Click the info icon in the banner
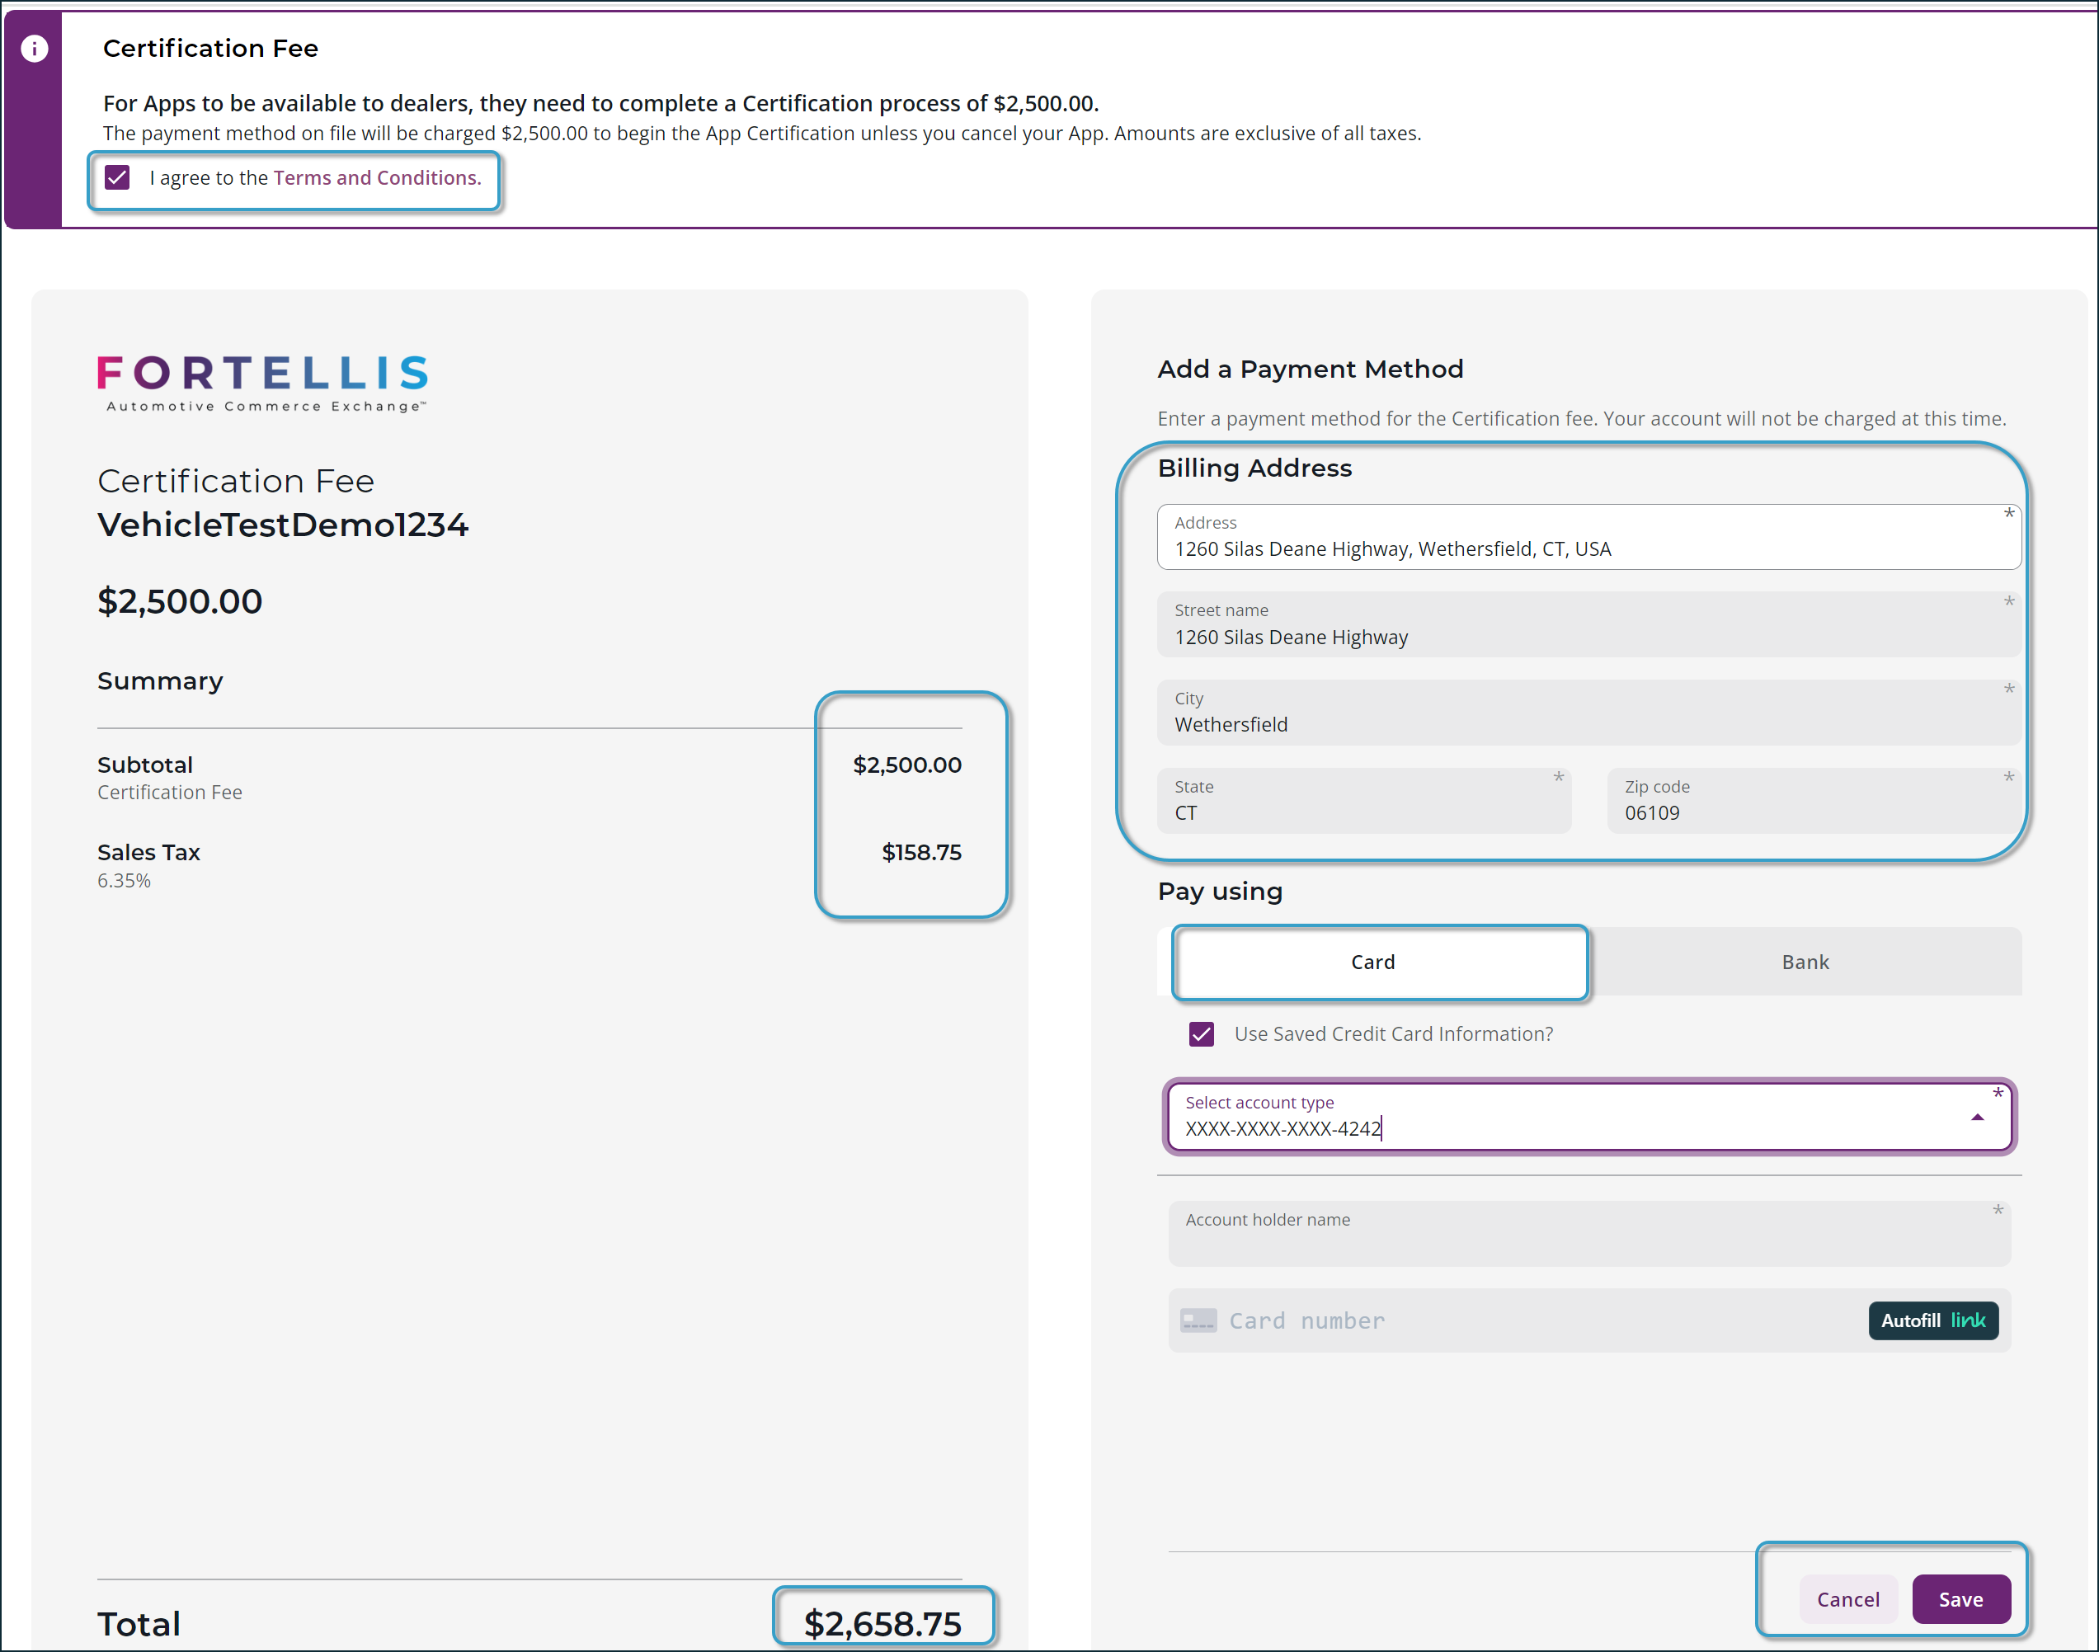Viewport: 2099px width, 1652px height. click(35, 49)
